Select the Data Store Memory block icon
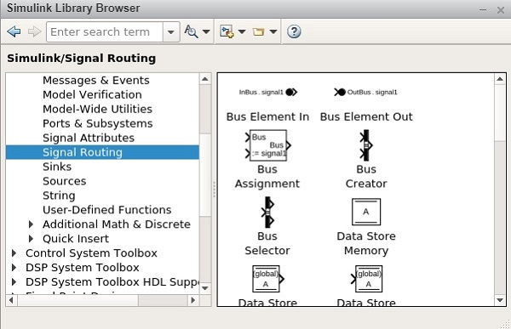 pos(366,212)
